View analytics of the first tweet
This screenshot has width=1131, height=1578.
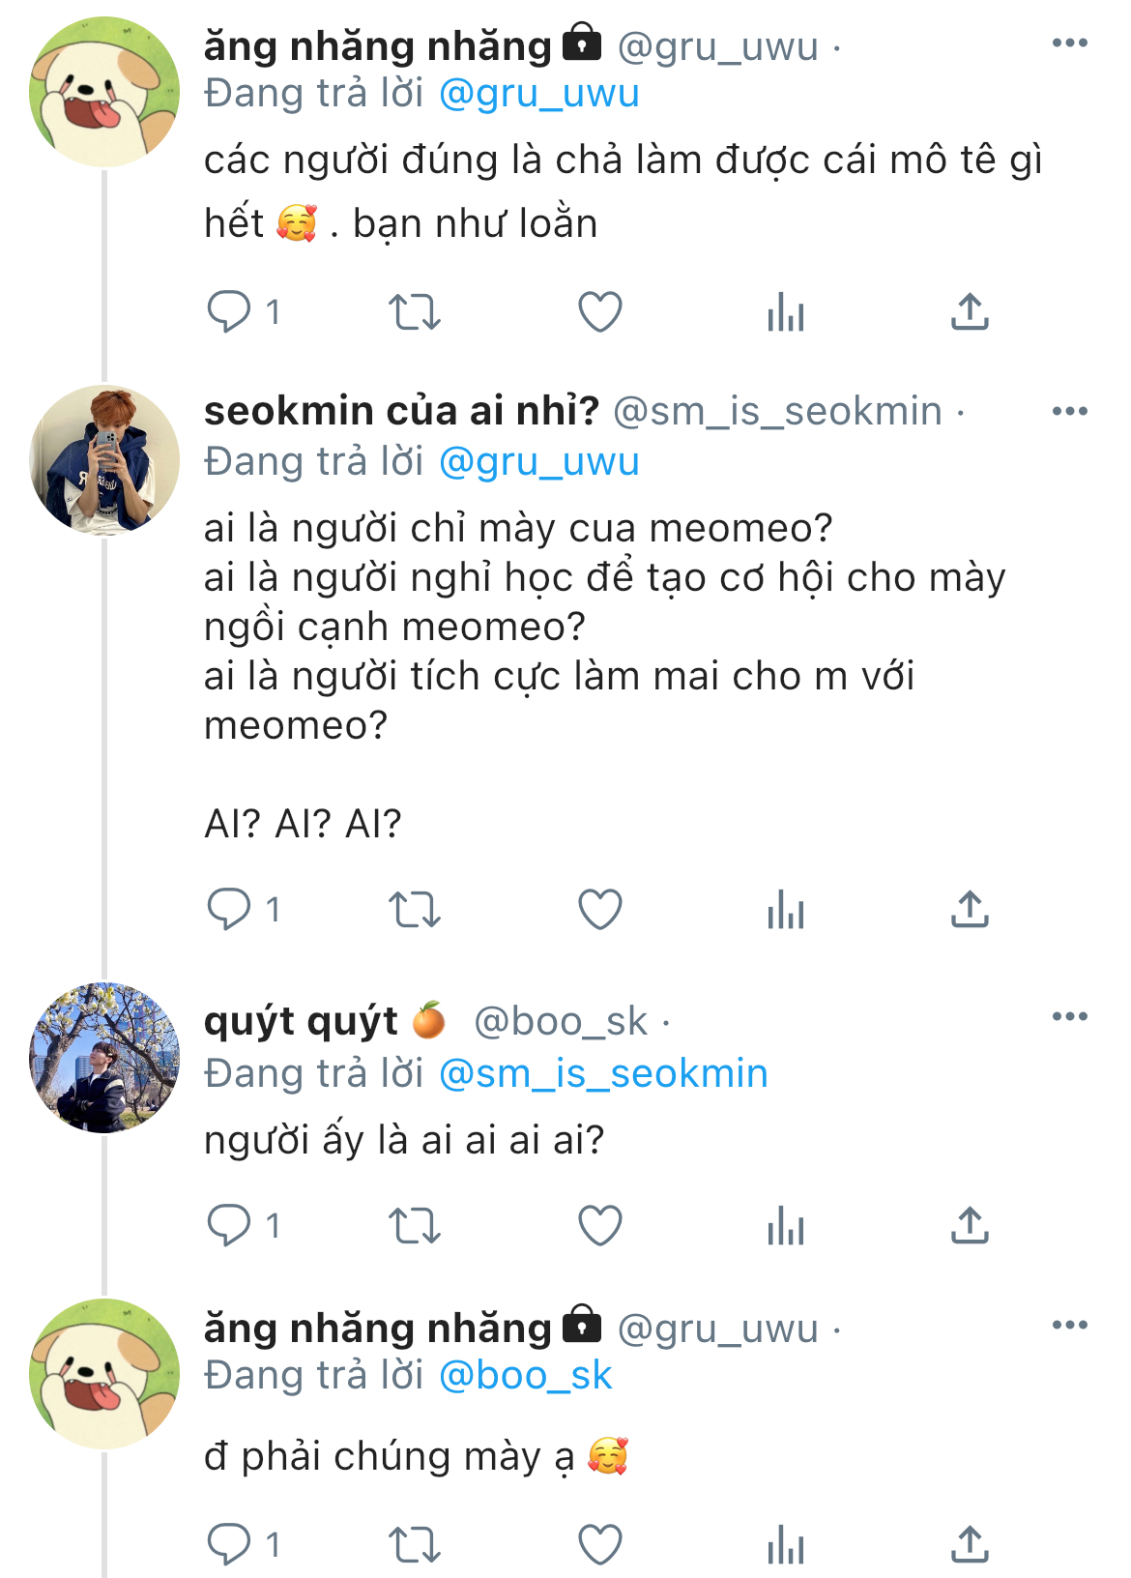pyautogui.click(x=786, y=312)
